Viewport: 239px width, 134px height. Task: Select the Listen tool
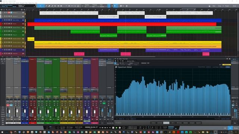coord(61,6)
